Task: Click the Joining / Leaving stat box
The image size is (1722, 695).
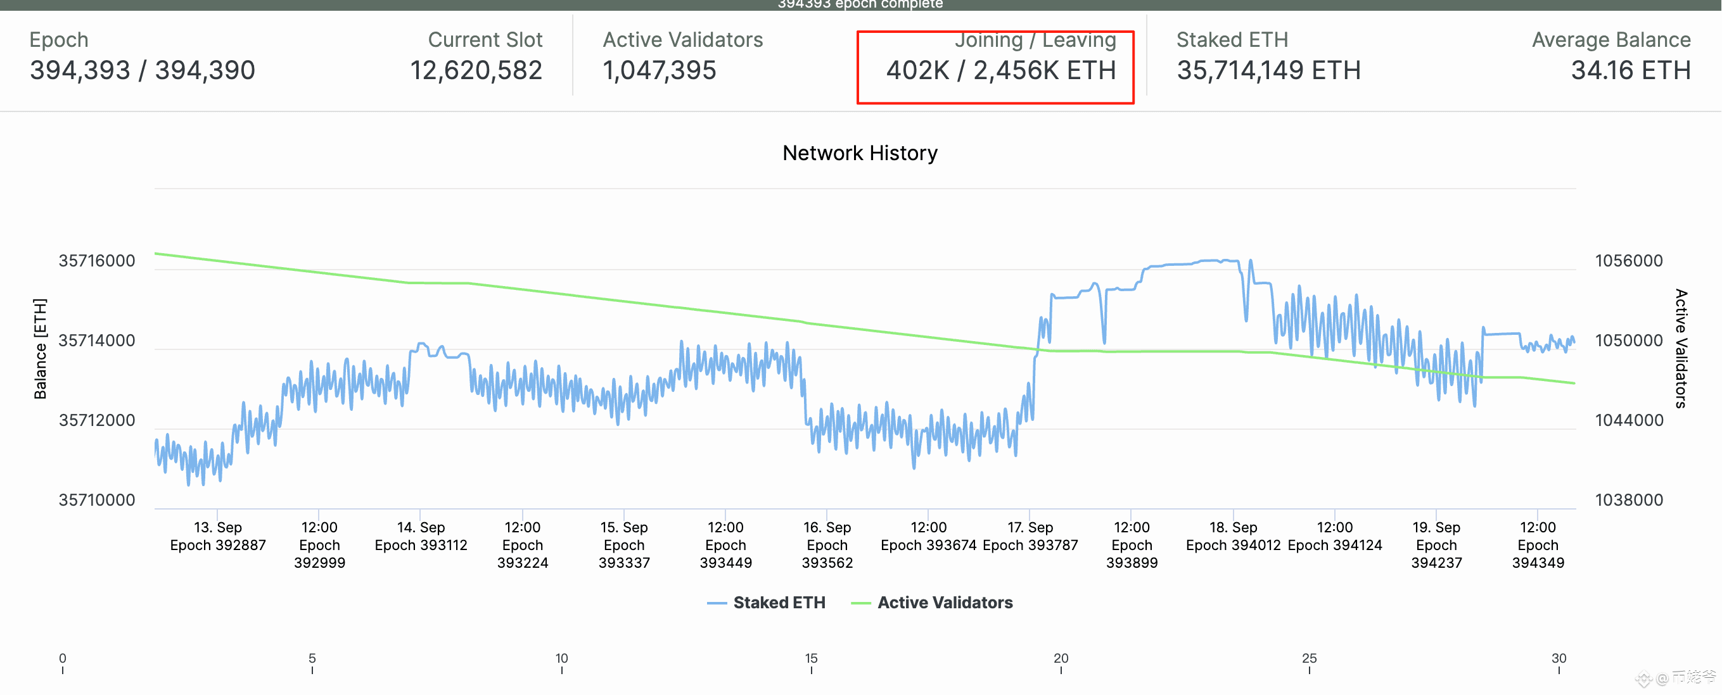Action: [995, 66]
